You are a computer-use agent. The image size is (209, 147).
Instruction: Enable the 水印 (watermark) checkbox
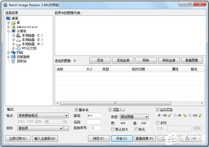point(157,123)
